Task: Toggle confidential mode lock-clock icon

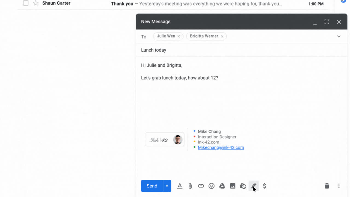Action: 243,186
